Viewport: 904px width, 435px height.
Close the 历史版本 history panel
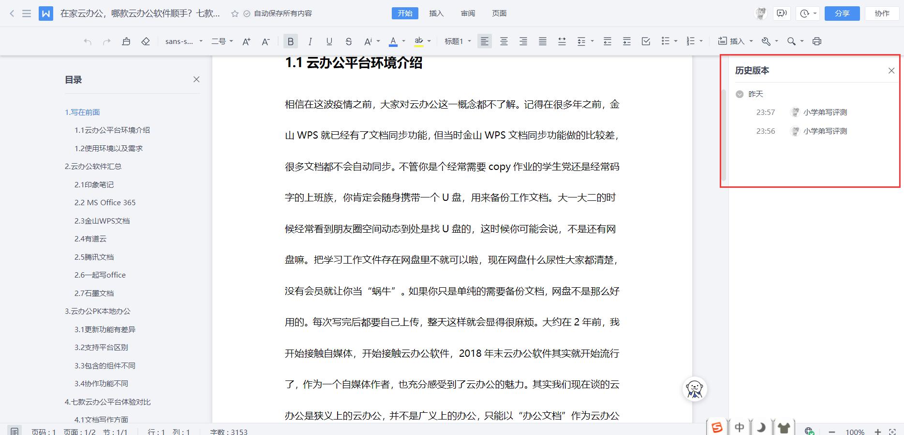click(x=891, y=70)
